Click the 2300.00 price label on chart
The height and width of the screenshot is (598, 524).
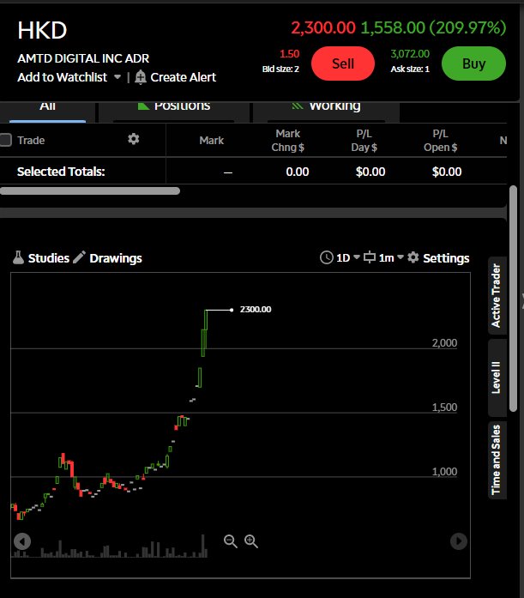(x=256, y=310)
